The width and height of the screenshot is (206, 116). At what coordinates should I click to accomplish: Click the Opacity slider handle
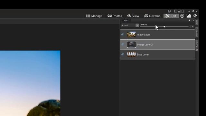tap(164, 27)
